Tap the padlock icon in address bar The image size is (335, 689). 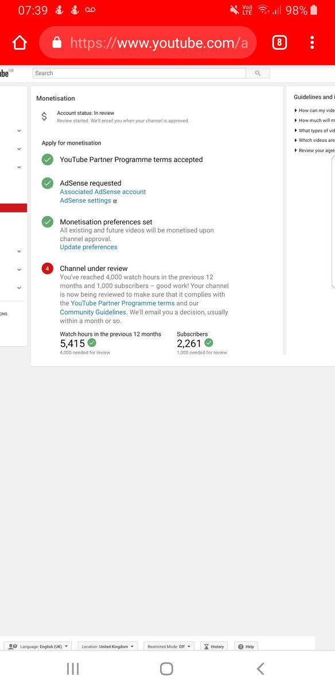point(56,42)
